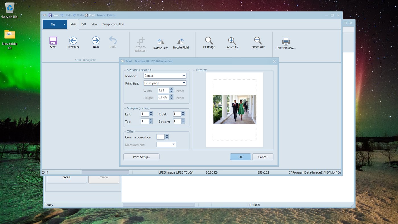Open the File menu

tap(54, 24)
